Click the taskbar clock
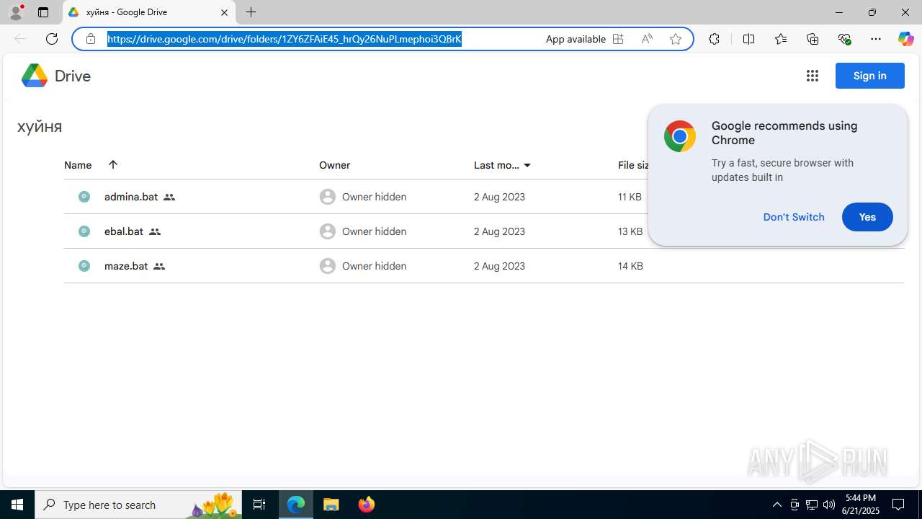The height and width of the screenshot is (519, 922). [861, 505]
